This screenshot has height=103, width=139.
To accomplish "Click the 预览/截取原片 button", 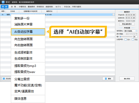I will pos(127,24).
